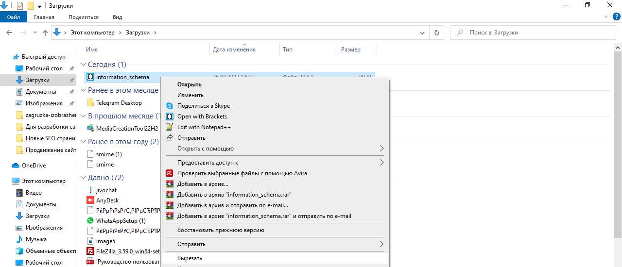The image size is (622, 267).
Task: Expand the Предоставить доступ к submenu
Action: 381,163
